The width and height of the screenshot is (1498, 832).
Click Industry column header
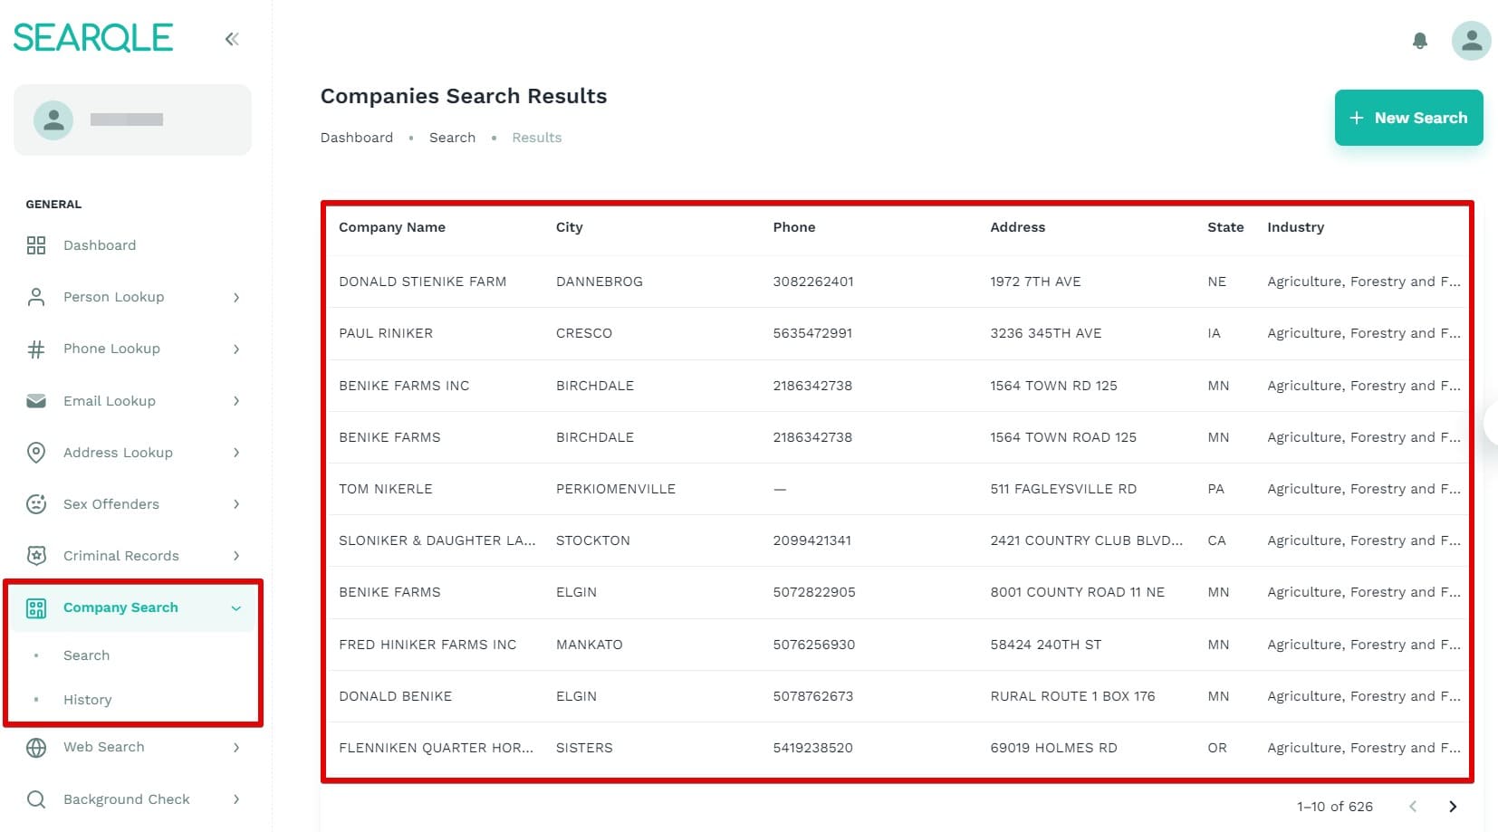click(x=1295, y=227)
